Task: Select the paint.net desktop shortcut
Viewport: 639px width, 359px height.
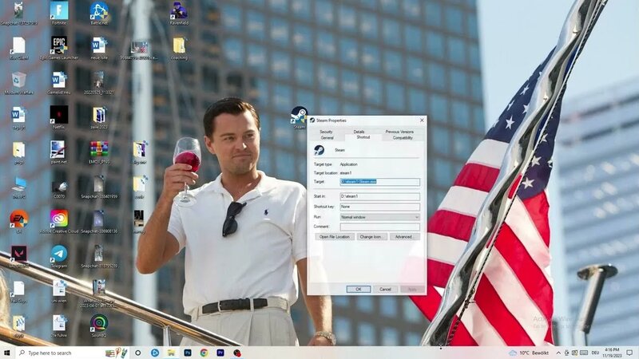Action: [x=59, y=152]
